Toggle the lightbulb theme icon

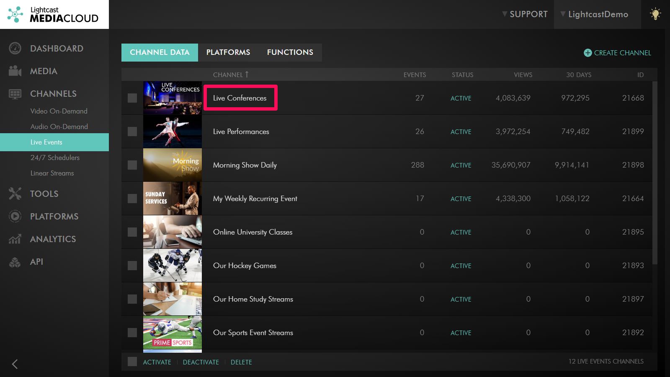655,14
